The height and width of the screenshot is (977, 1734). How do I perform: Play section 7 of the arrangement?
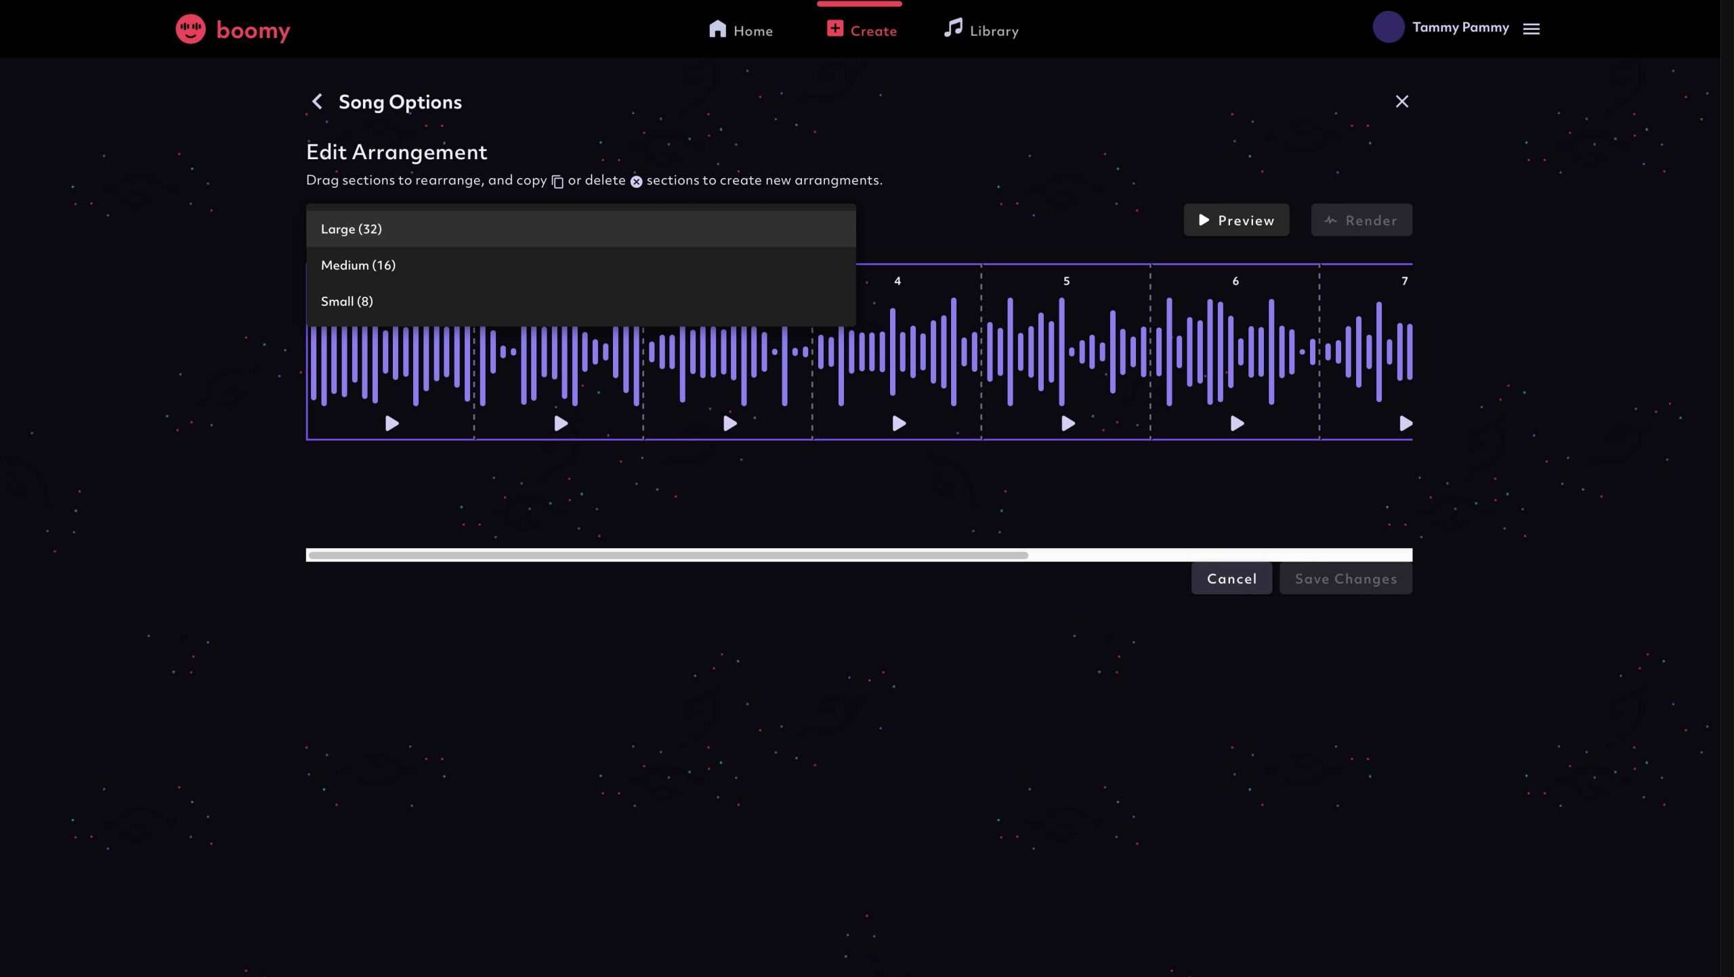pyautogui.click(x=1405, y=423)
